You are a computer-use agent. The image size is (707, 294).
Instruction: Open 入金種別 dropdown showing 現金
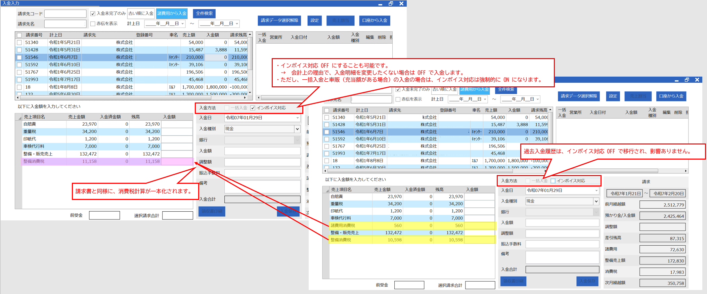(297, 129)
